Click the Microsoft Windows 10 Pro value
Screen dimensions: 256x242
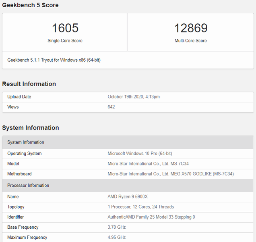(140, 154)
